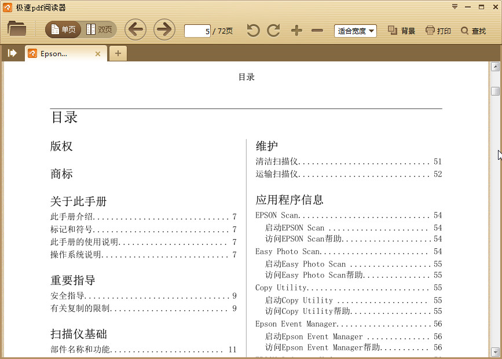The width and height of the screenshot is (502, 359).
Task: Click the 重要指导 heading
Action: [x=73, y=280]
